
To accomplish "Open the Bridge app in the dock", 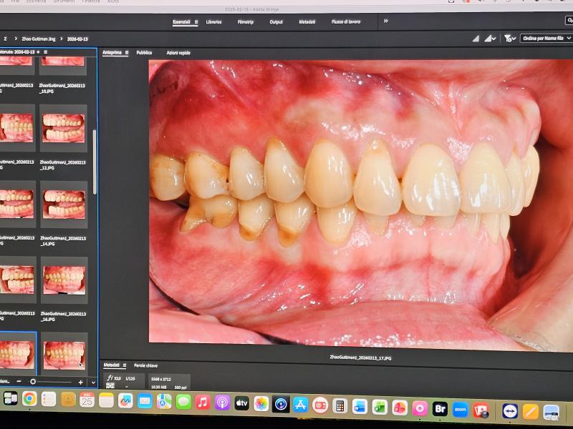I will (x=440, y=409).
